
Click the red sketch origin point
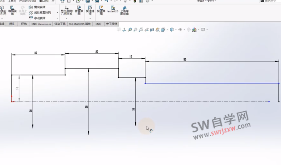(x=12, y=102)
